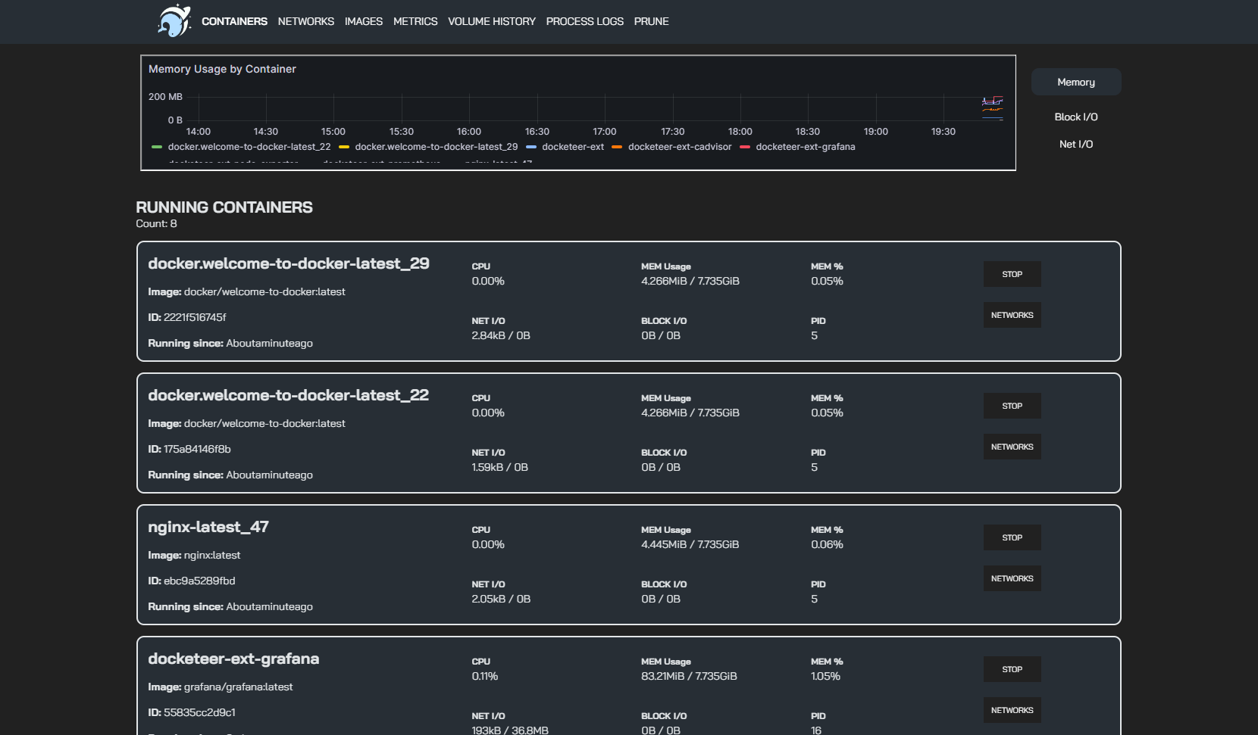Viewport: 1258px width, 735px height.
Task: Toggle docketeer-ext blue legend swatch
Action: 531,147
